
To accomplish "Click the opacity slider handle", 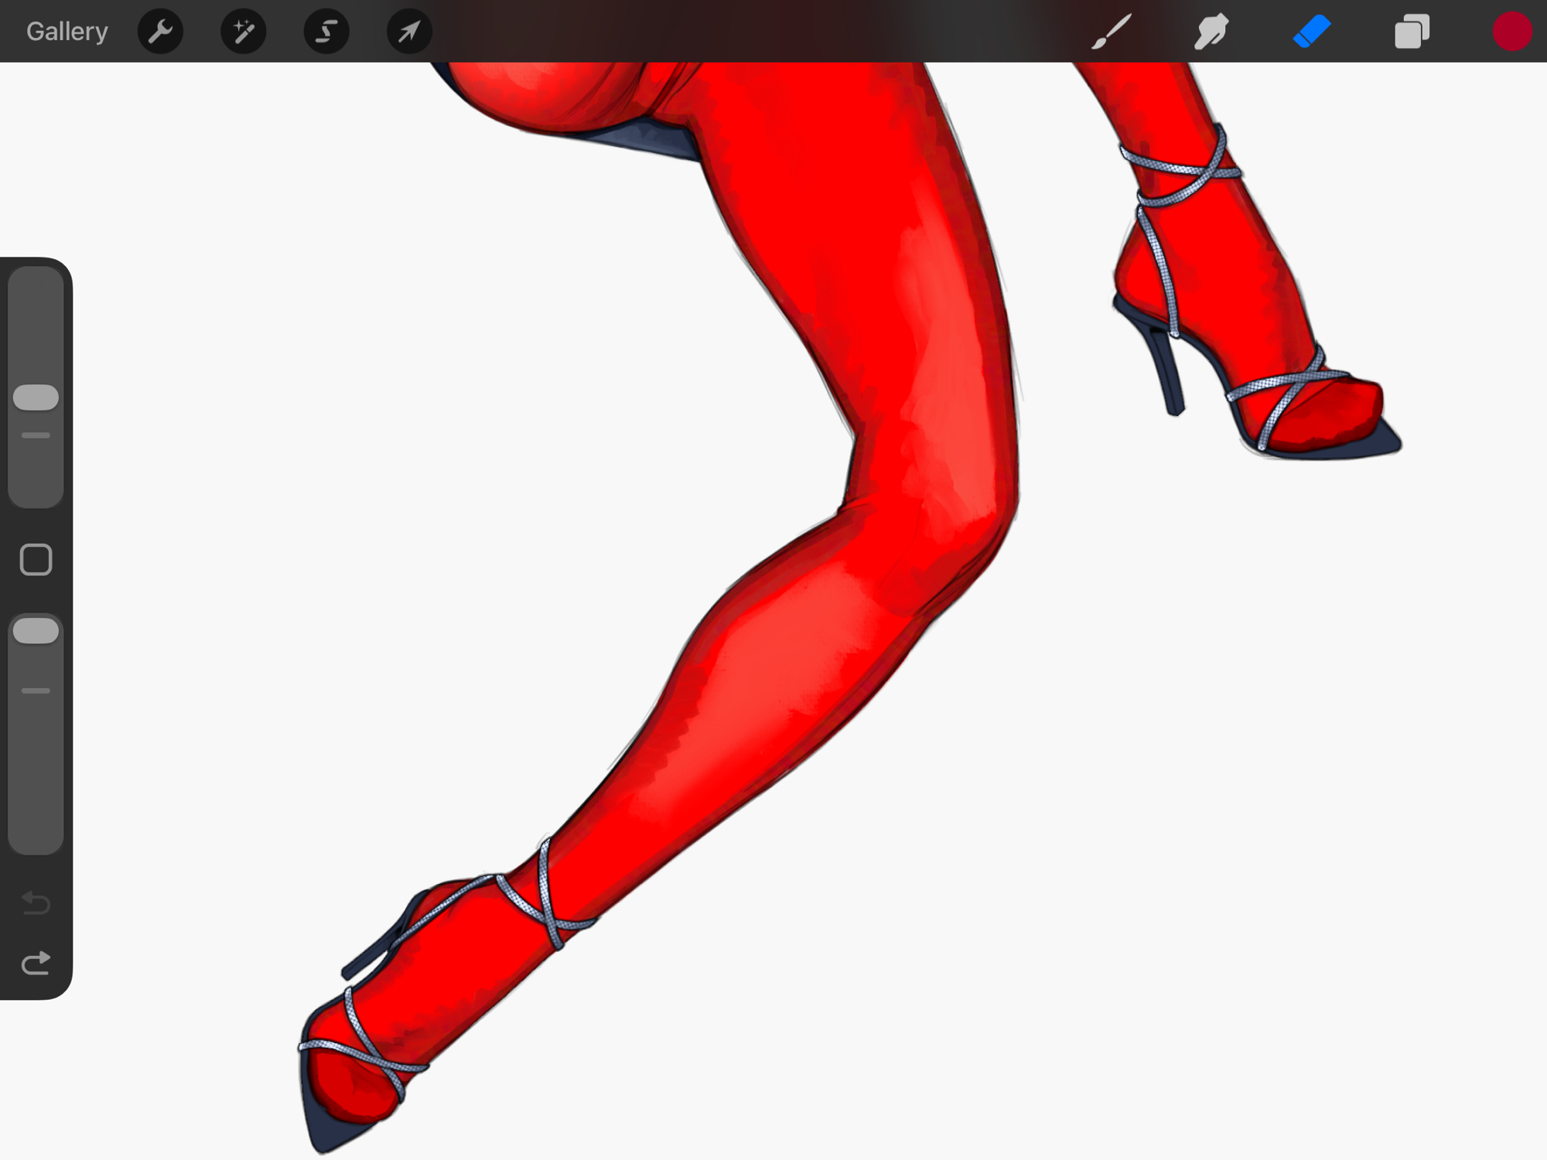I will tap(36, 631).
